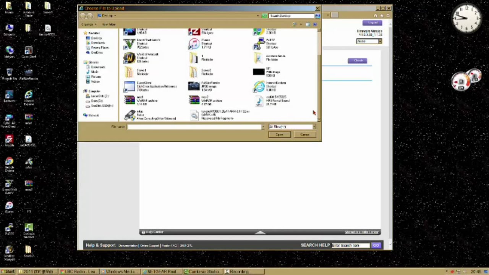Open Desktop under Favorites in navigation pane

point(94,38)
